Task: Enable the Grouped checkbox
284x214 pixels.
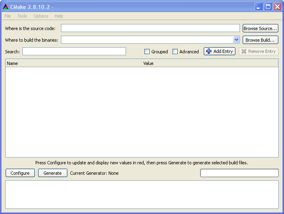Action: click(147, 52)
